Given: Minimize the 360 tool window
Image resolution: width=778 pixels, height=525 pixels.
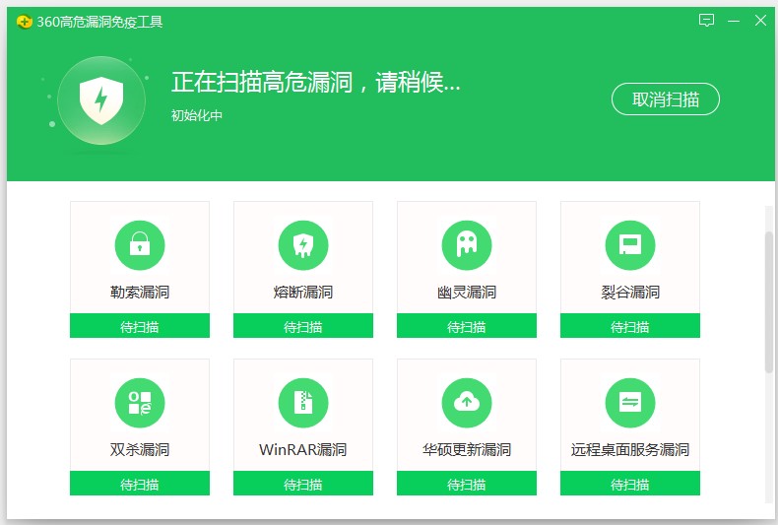Looking at the screenshot, I should [733, 21].
